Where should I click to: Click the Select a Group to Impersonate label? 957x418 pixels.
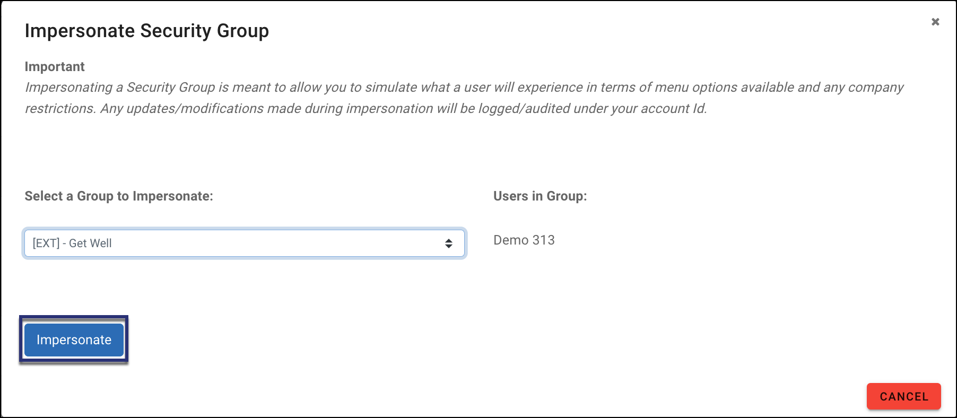coord(119,196)
